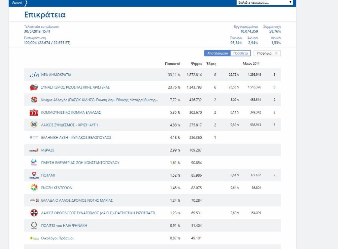This screenshot has width=338, height=249.
Task: Click the Κίνημα Αλλαγής party logo
Action: point(34,100)
